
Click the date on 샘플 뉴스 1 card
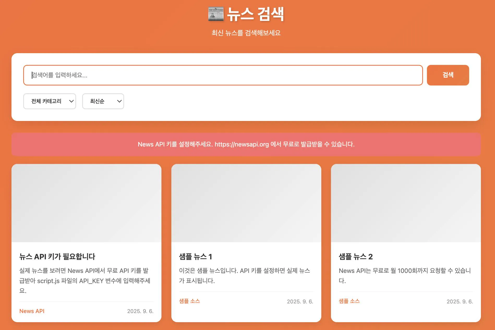click(x=300, y=302)
